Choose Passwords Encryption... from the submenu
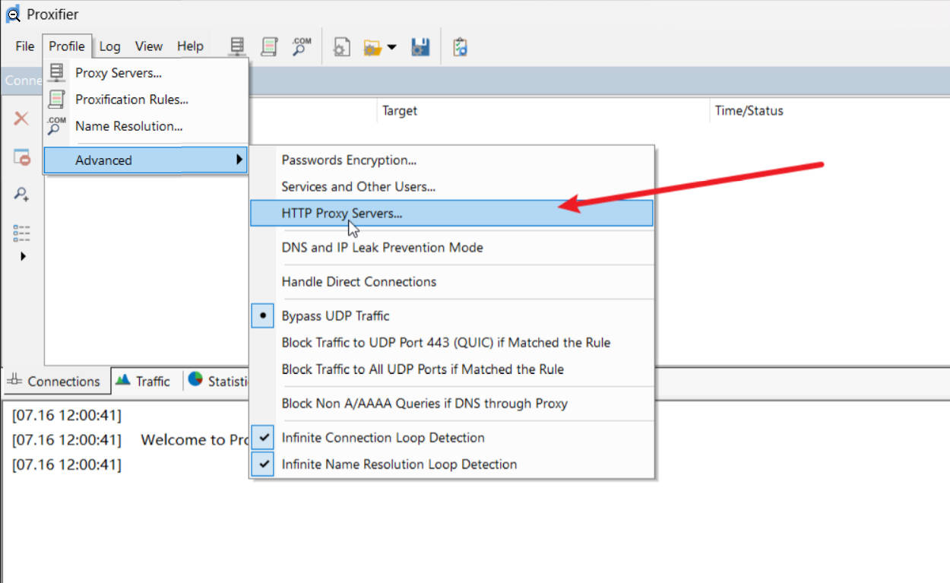Image resolution: width=950 pixels, height=583 pixels. pos(349,160)
